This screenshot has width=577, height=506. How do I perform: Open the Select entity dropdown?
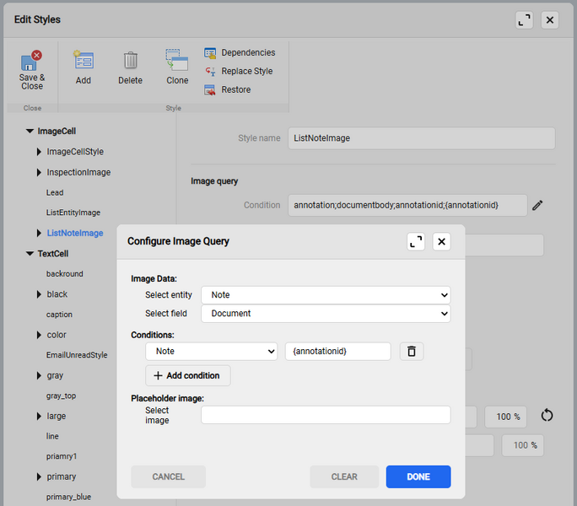point(325,295)
